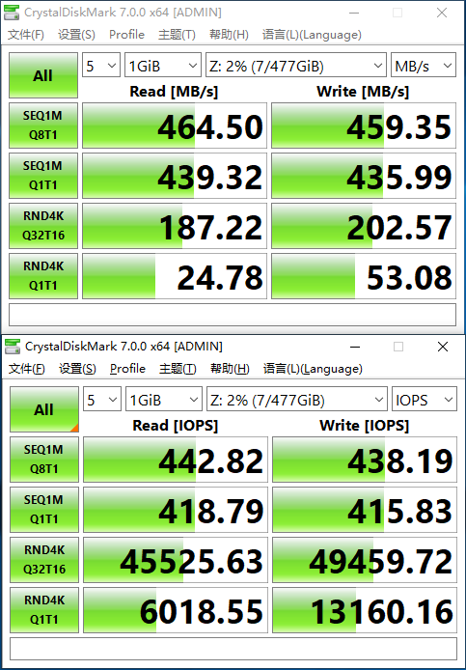Expand MB/s unit dropdown
Image resolution: width=466 pixels, height=670 pixels.
(424, 65)
